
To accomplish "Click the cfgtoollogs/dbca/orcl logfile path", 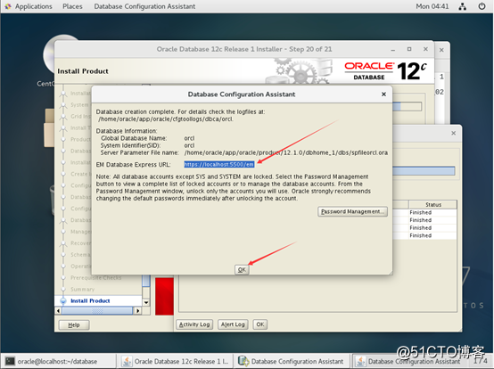I will point(166,119).
